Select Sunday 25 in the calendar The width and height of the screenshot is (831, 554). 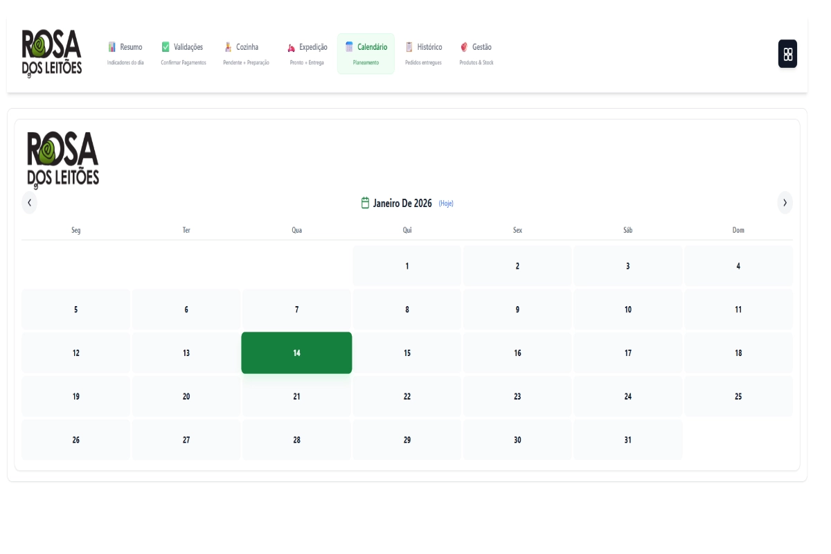click(x=738, y=397)
